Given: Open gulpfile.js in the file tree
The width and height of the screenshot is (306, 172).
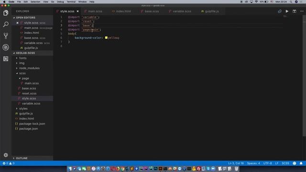Looking at the screenshot, I should [26, 114].
